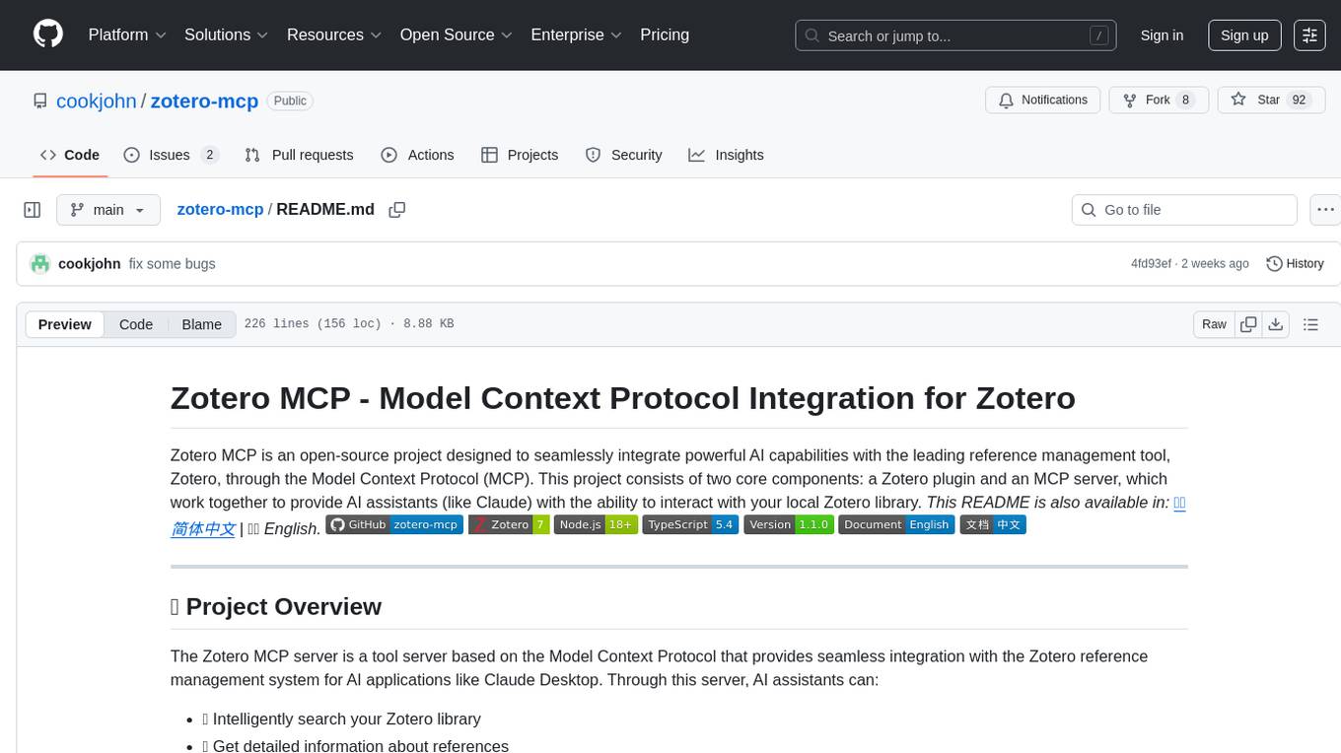
Task: Click the Project Overview heading
Action: point(276,606)
